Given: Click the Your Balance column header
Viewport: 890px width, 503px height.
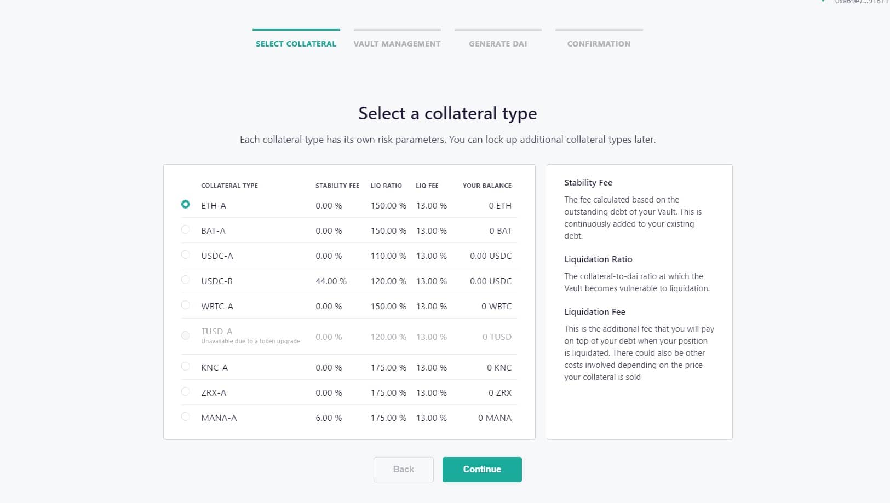Looking at the screenshot, I should coord(487,186).
